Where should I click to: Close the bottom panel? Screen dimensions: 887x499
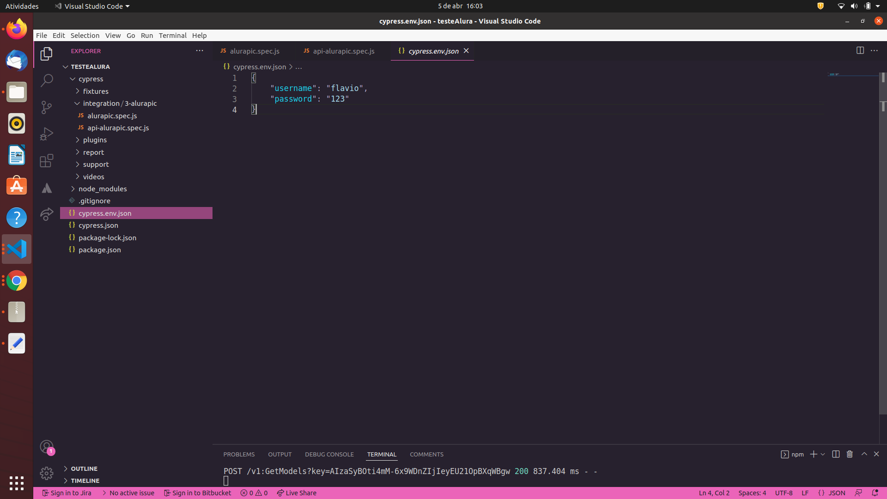[876, 454]
